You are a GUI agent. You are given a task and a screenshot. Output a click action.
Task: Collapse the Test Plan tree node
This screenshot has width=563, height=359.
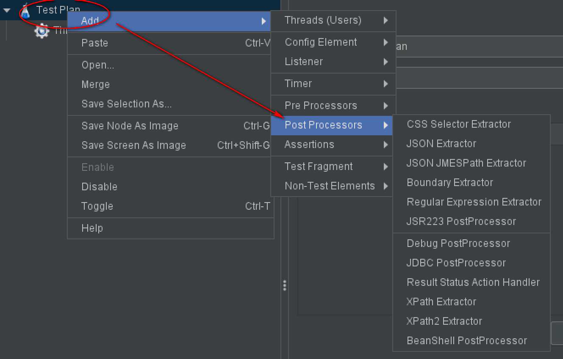point(7,10)
